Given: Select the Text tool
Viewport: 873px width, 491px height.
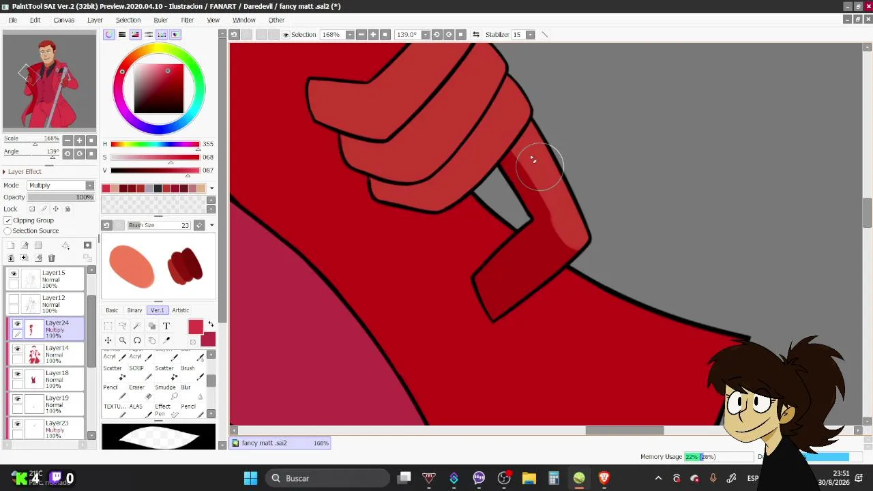Looking at the screenshot, I should pos(166,326).
